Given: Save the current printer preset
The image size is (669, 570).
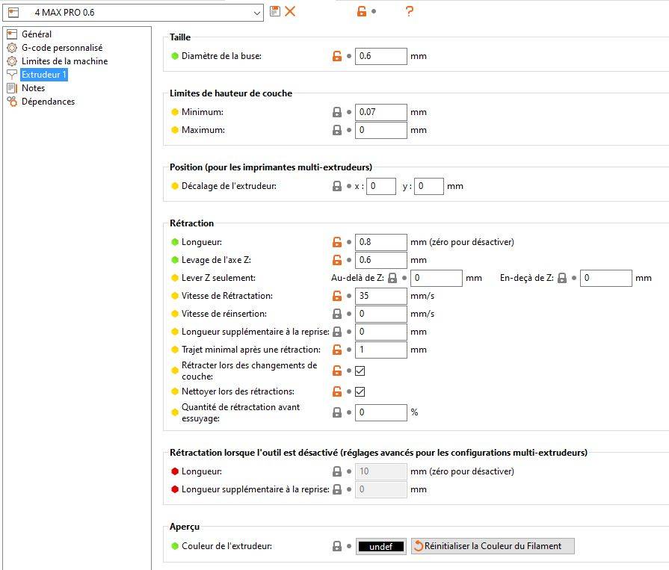Looking at the screenshot, I should (275, 11).
